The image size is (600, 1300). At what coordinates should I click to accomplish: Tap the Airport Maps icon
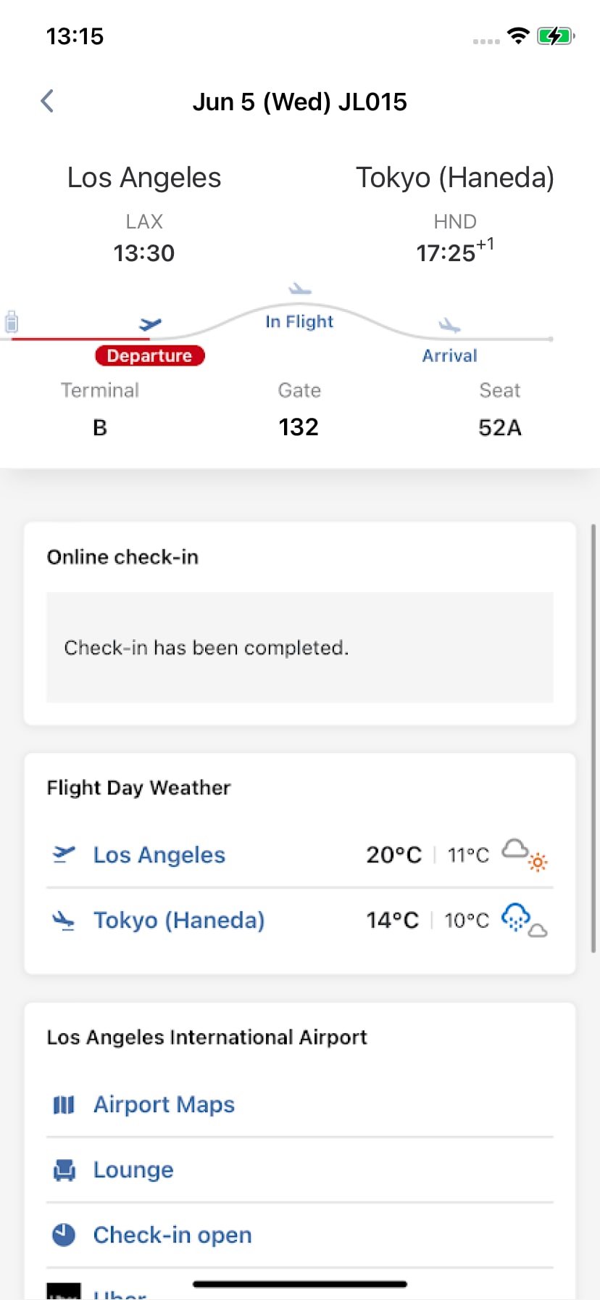(x=64, y=1105)
